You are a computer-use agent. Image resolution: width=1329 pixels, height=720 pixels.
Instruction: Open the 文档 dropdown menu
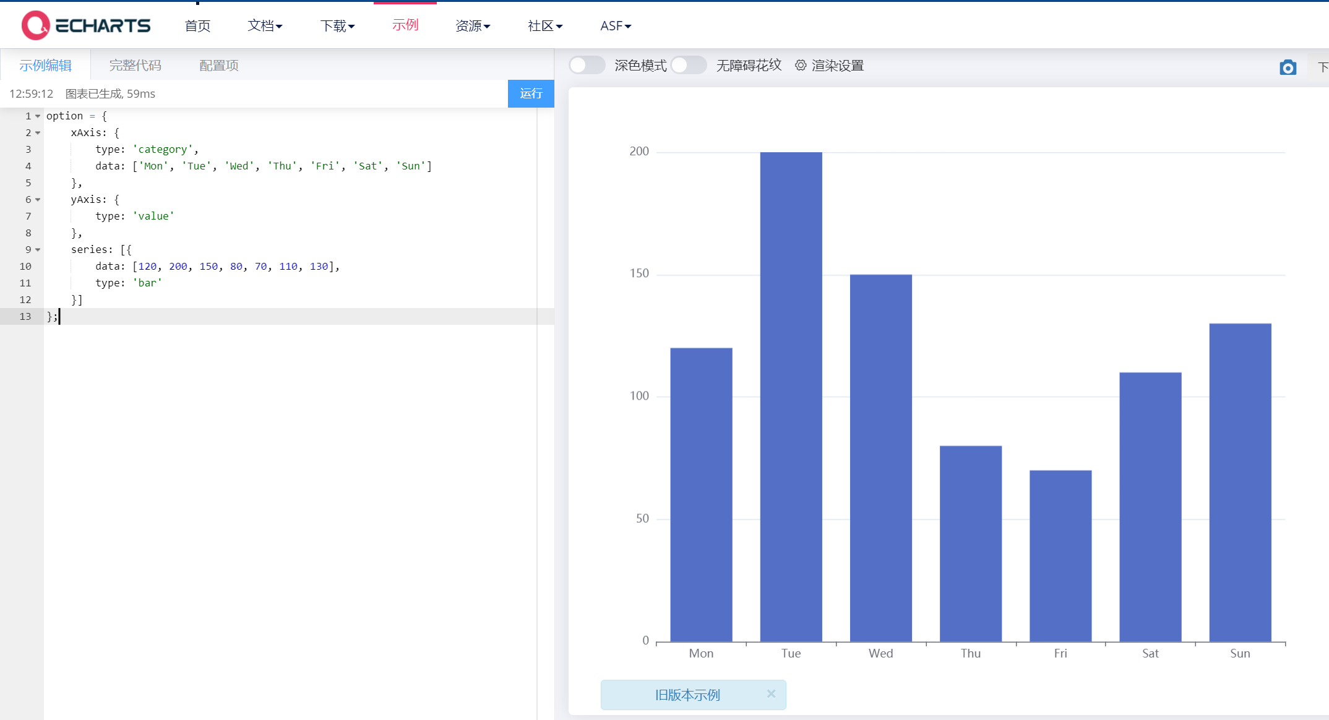(x=265, y=26)
